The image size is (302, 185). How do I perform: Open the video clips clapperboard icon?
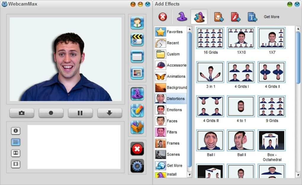point(137,39)
